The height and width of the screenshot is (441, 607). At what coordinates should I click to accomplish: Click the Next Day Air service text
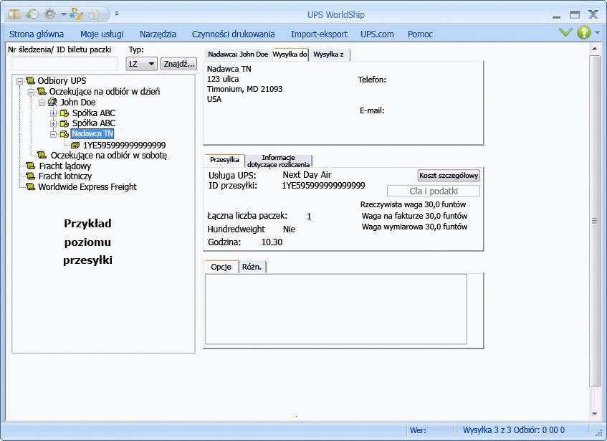point(307,175)
